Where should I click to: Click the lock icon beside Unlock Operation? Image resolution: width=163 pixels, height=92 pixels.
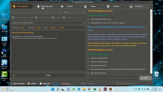[x=38, y=6]
